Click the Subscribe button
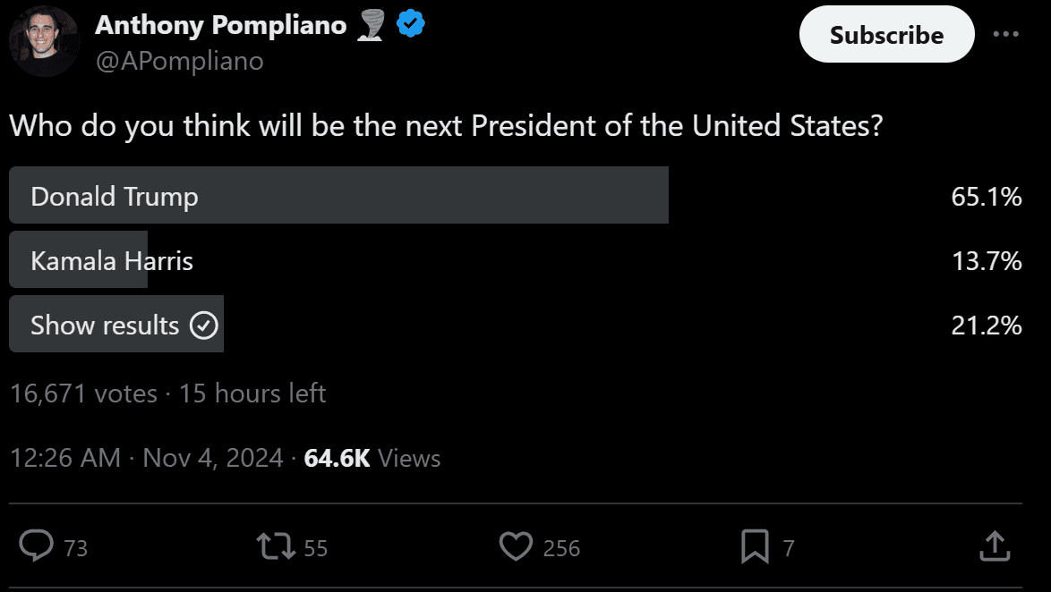The width and height of the screenshot is (1051, 592). click(886, 35)
